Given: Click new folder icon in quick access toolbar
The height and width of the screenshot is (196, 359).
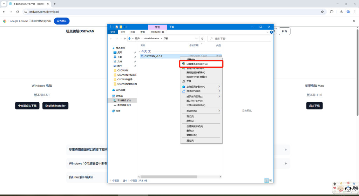Looking at the screenshot, I should 121,27.
